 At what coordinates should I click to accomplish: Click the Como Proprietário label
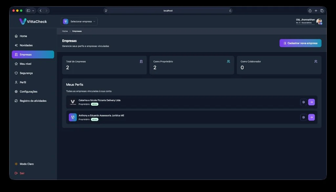tap(163, 61)
